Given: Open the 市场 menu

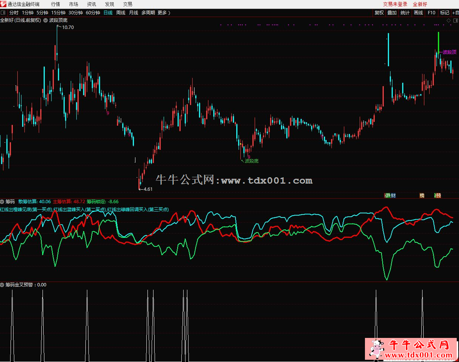Looking at the screenshot, I should coord(74,4).
